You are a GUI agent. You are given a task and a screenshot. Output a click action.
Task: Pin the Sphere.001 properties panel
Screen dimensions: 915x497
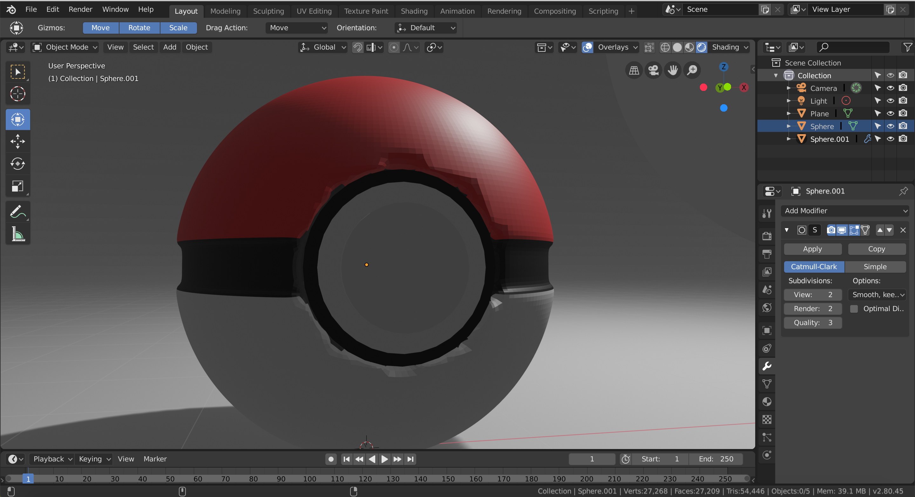click(903, 191)
